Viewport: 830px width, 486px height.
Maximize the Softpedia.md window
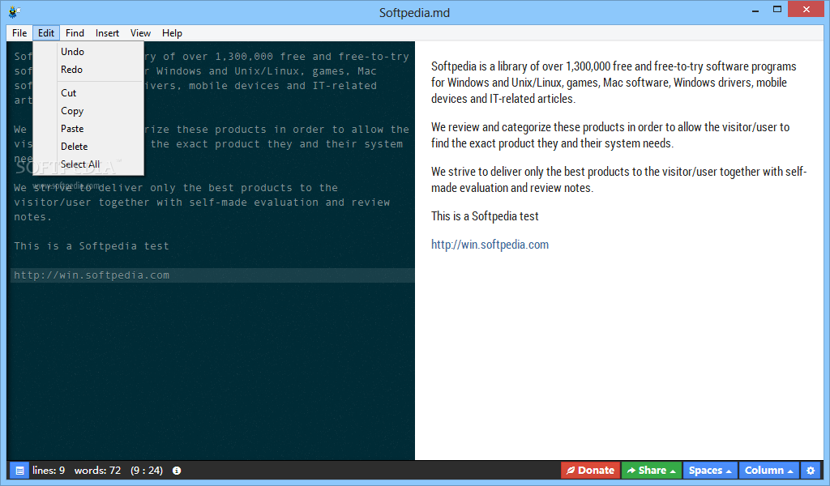(x=777, y=10)
